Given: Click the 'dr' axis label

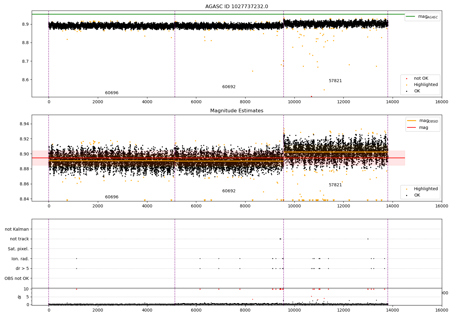Looking at the screenshot, I should coord(20,297).
